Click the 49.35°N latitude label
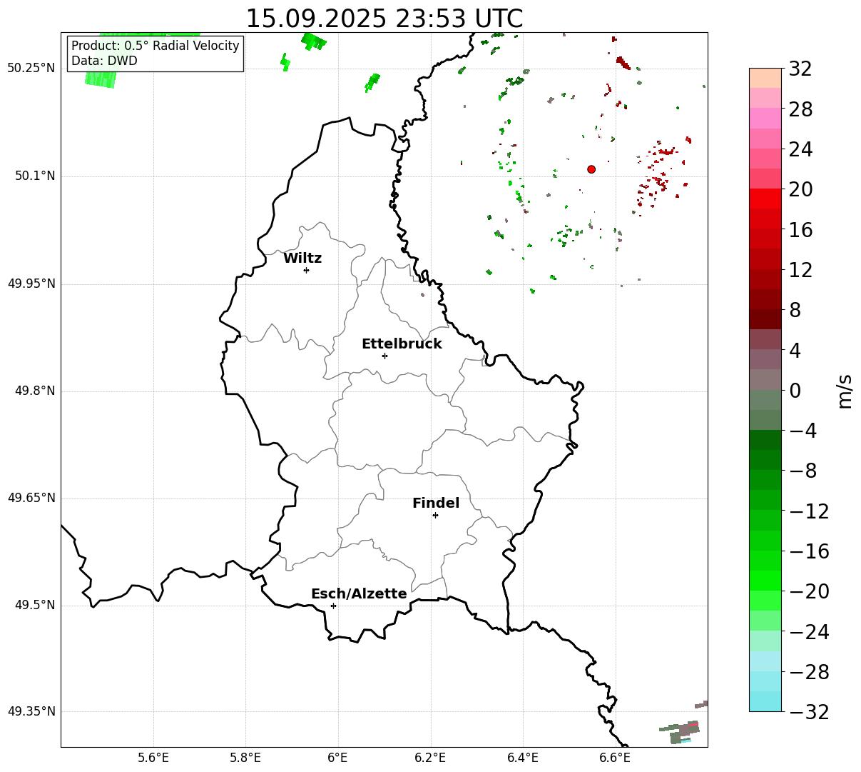Screen dimensions: 861x772 click(31, 711)
